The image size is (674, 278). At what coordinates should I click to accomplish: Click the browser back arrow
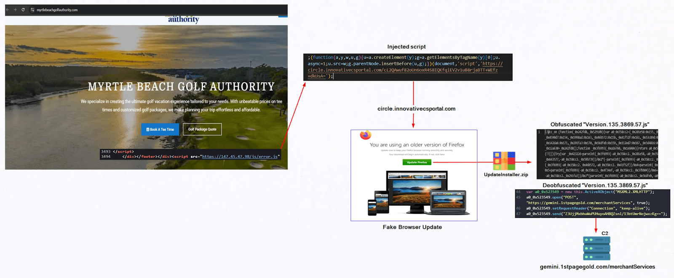(8, 10)
